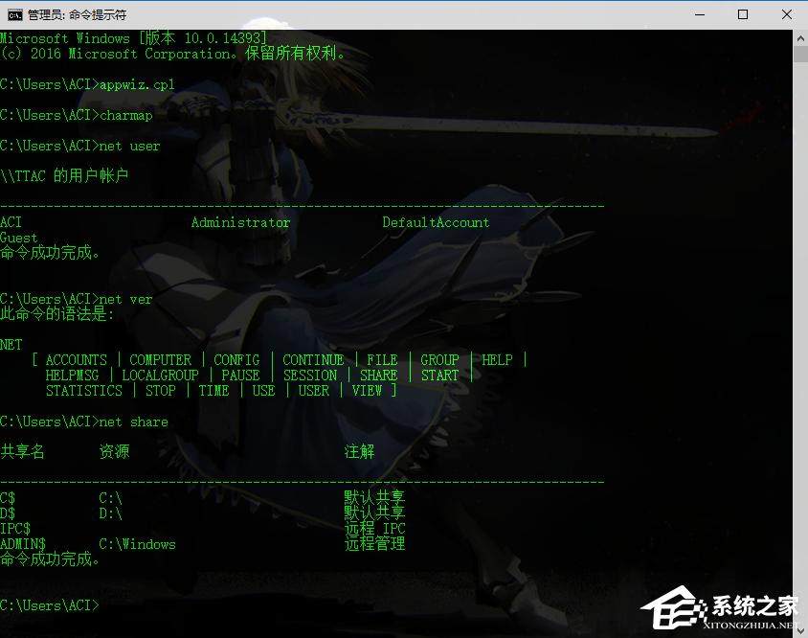Click the window title text 管理员: 命令提示符

78,15
